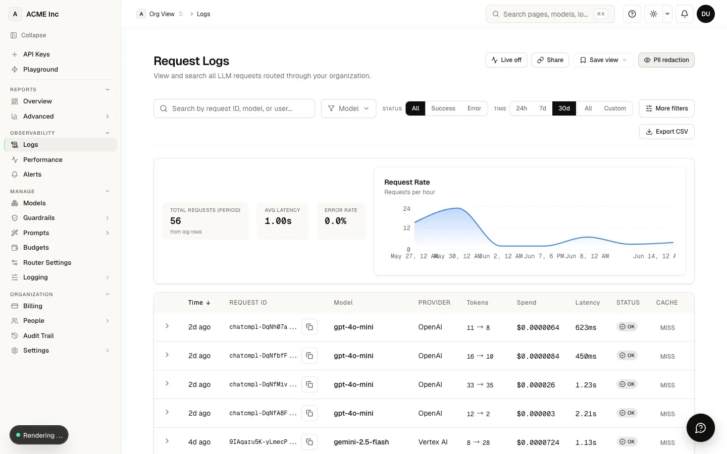Set time range to 7d
This screenshot has width=727, height=454.
point(543,108)
